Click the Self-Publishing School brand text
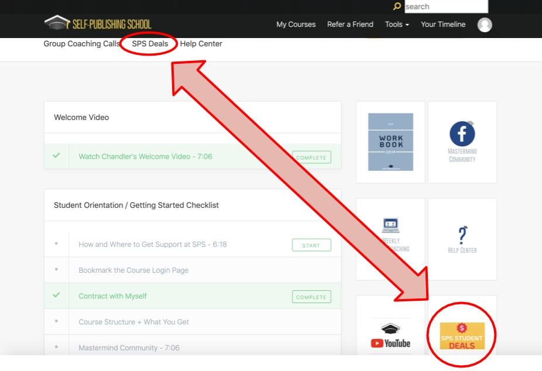Screen dimensions: 542x371 pos(112,24)
